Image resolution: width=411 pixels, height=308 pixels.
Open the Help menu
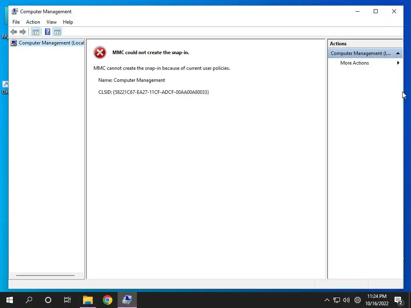tap(68, 22)
